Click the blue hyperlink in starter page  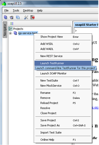coord(95,108)
